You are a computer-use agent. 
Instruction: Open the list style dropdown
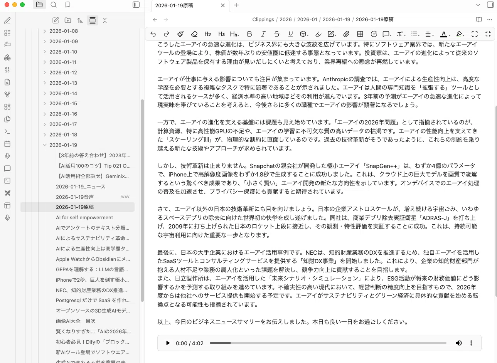pyautogui.click(x=415, y=34)
